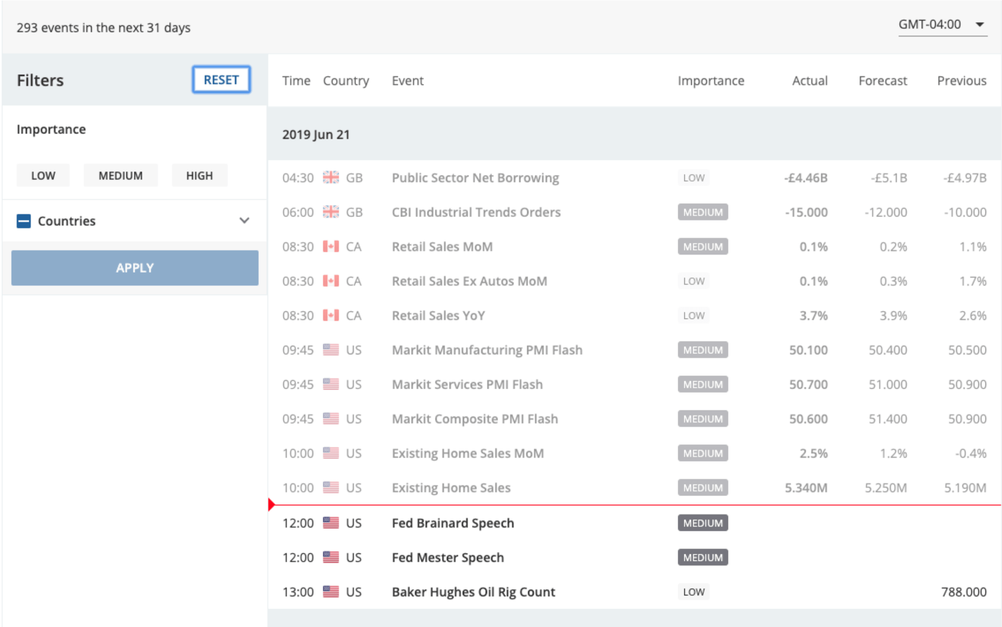Toggle the HIGH importance filter

[x=200, y=175]
